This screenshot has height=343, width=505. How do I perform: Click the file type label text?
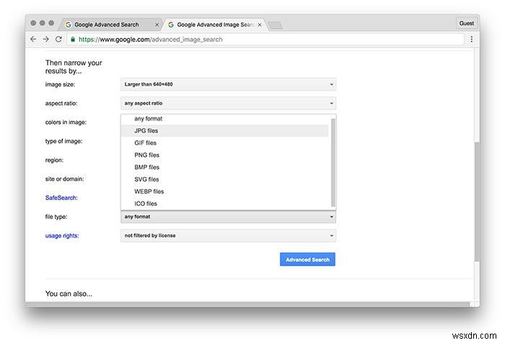56,217
